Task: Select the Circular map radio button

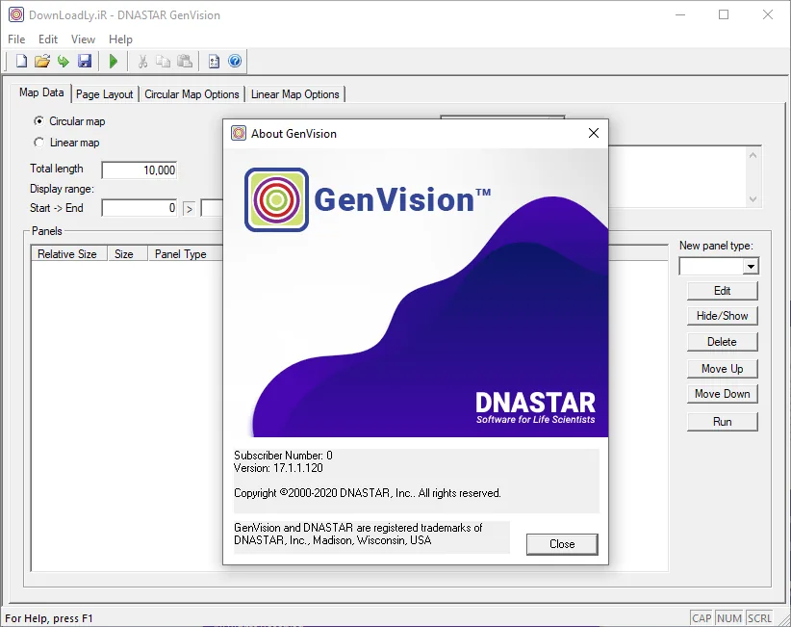Action: (x=38, y=121)
